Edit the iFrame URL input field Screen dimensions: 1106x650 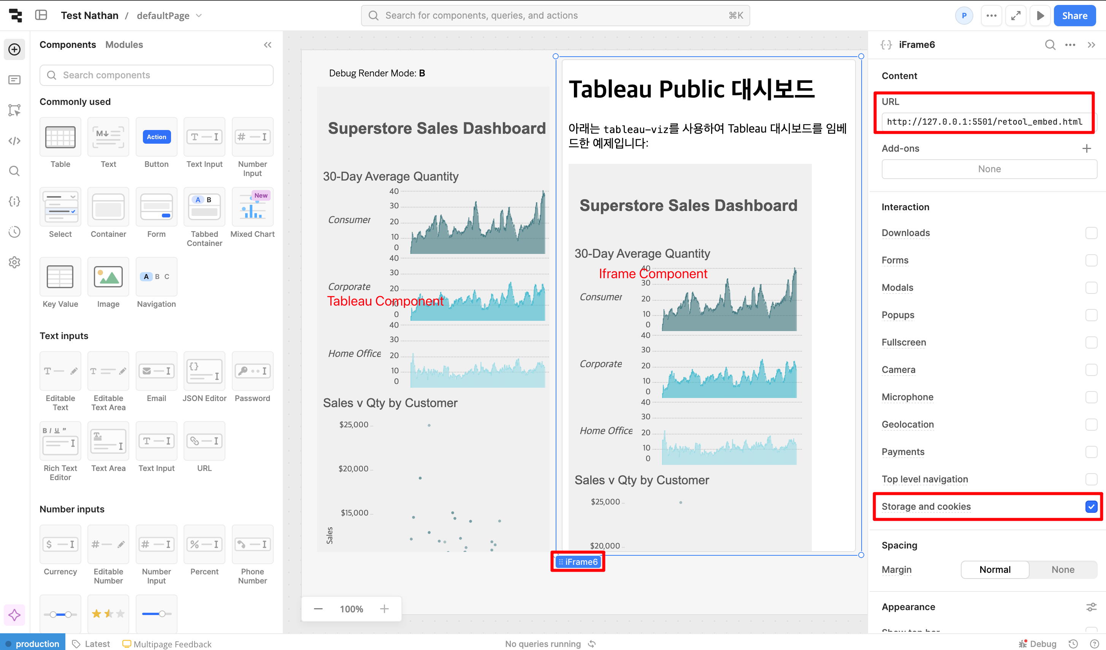(x=989, y=122)
